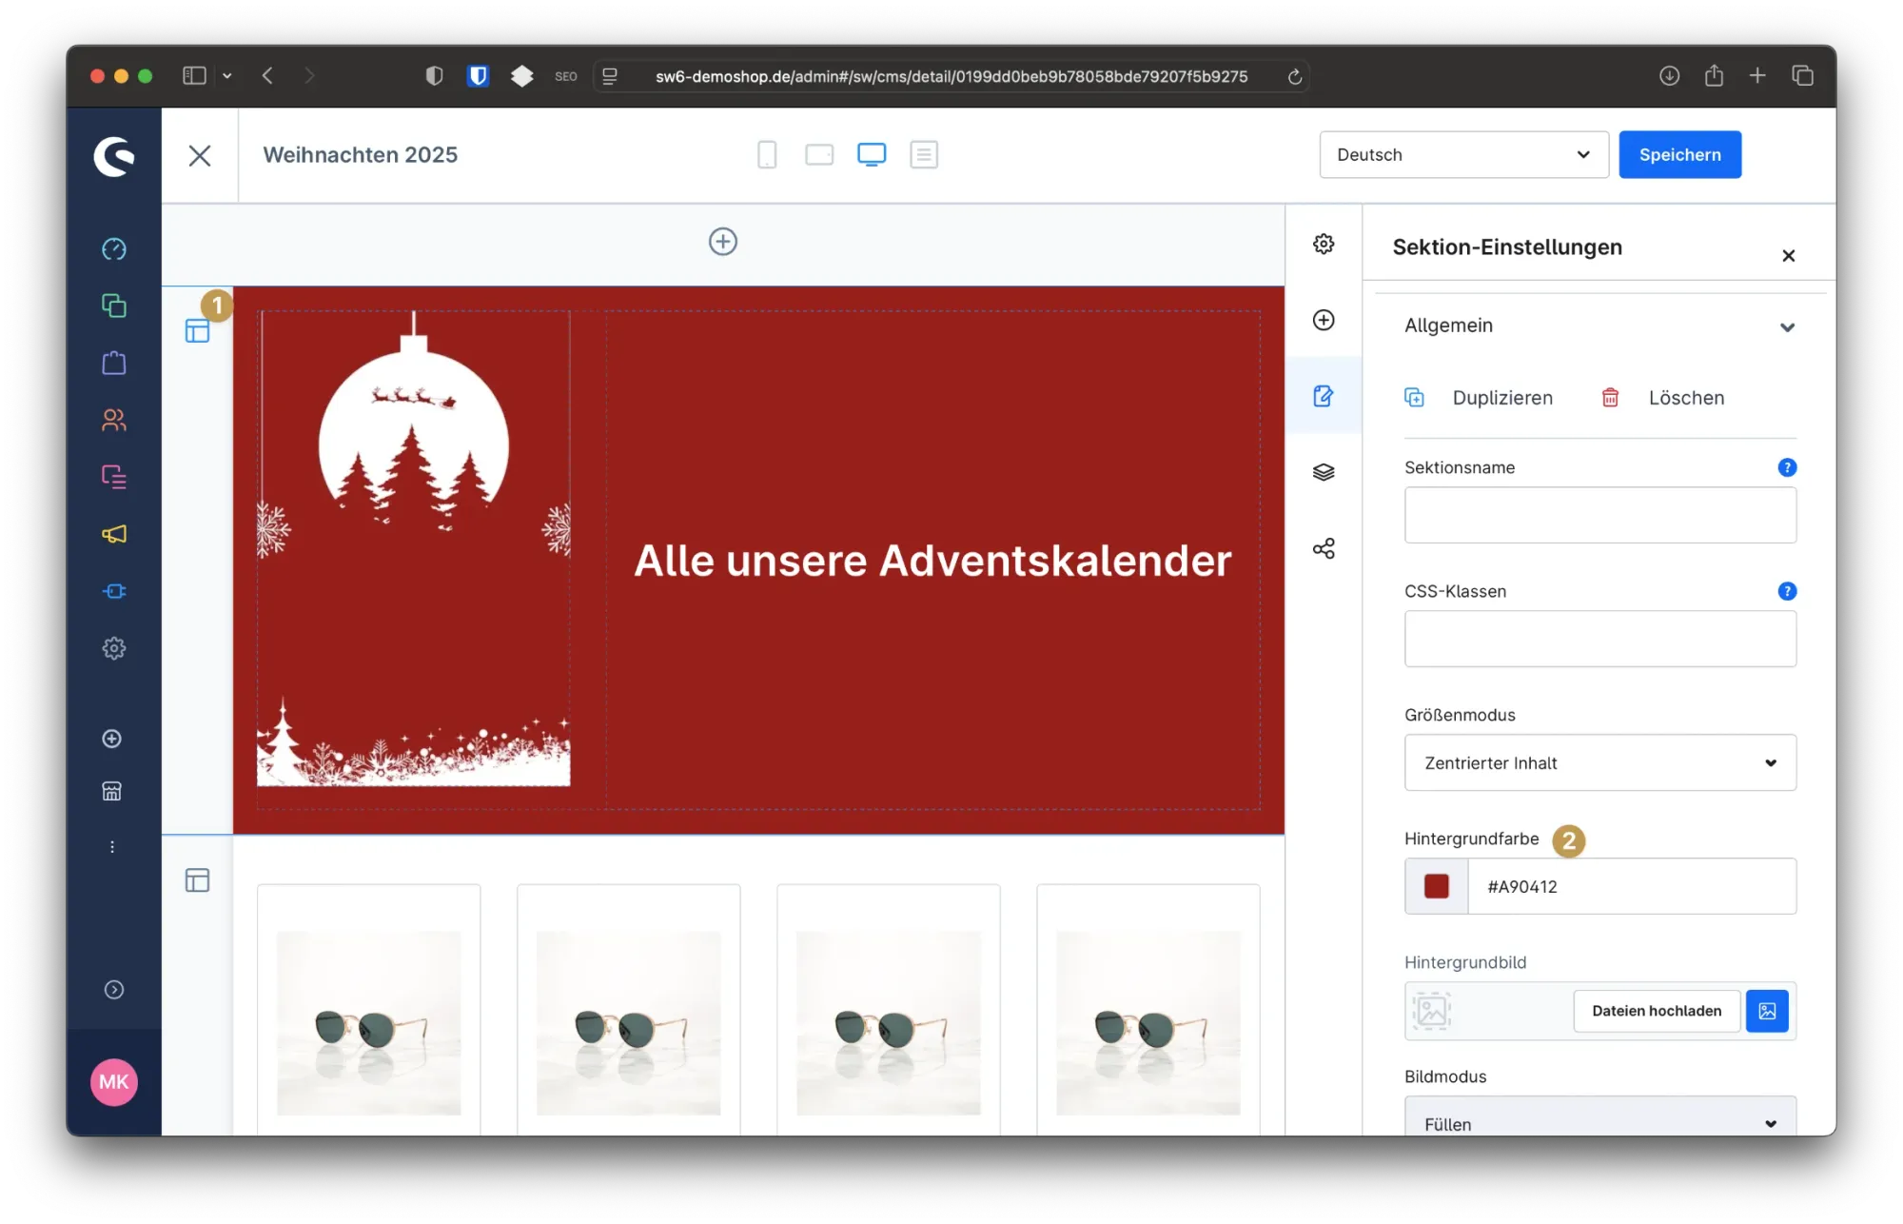Add a block using the plus icon panel
The height and width of the screenshot is (1224, 1903).
point(1323,321)
